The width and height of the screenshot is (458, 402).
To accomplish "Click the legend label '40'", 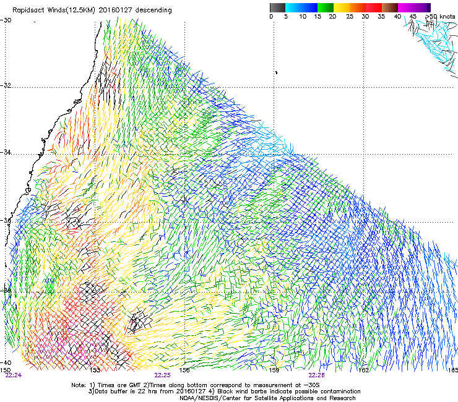I will 397,17.
